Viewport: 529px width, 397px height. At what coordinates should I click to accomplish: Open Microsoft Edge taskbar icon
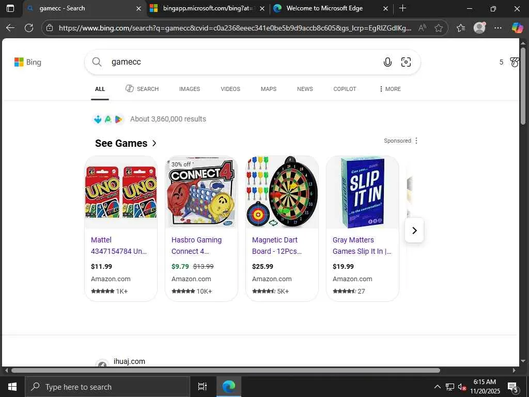coord(229,387)
